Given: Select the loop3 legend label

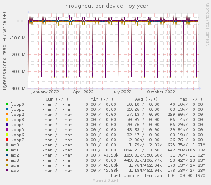Looking at the screenshot, I should (x=17, y=120).
